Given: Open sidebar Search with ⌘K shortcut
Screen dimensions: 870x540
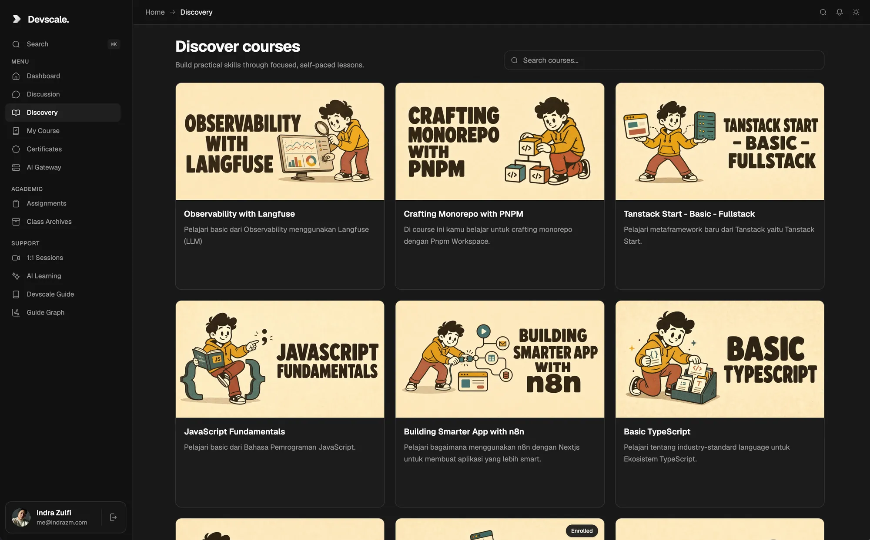Looking at the screenshot, I should (x=63, y=44).
